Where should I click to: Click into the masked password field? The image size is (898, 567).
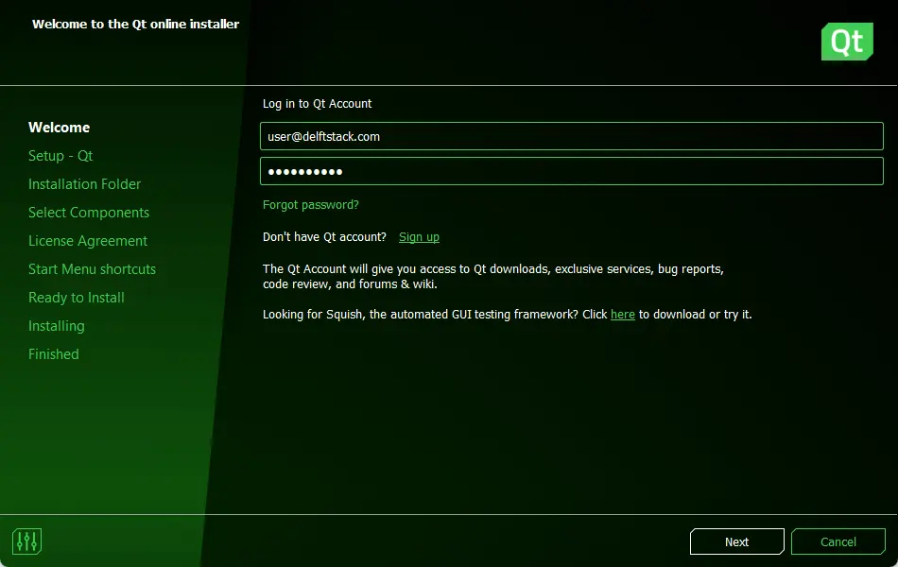(x=572, y=171)
